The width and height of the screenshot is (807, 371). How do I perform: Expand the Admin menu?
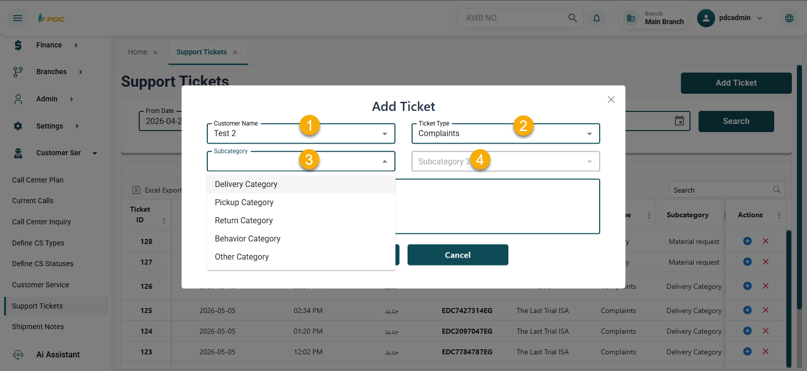click(72, 99)
